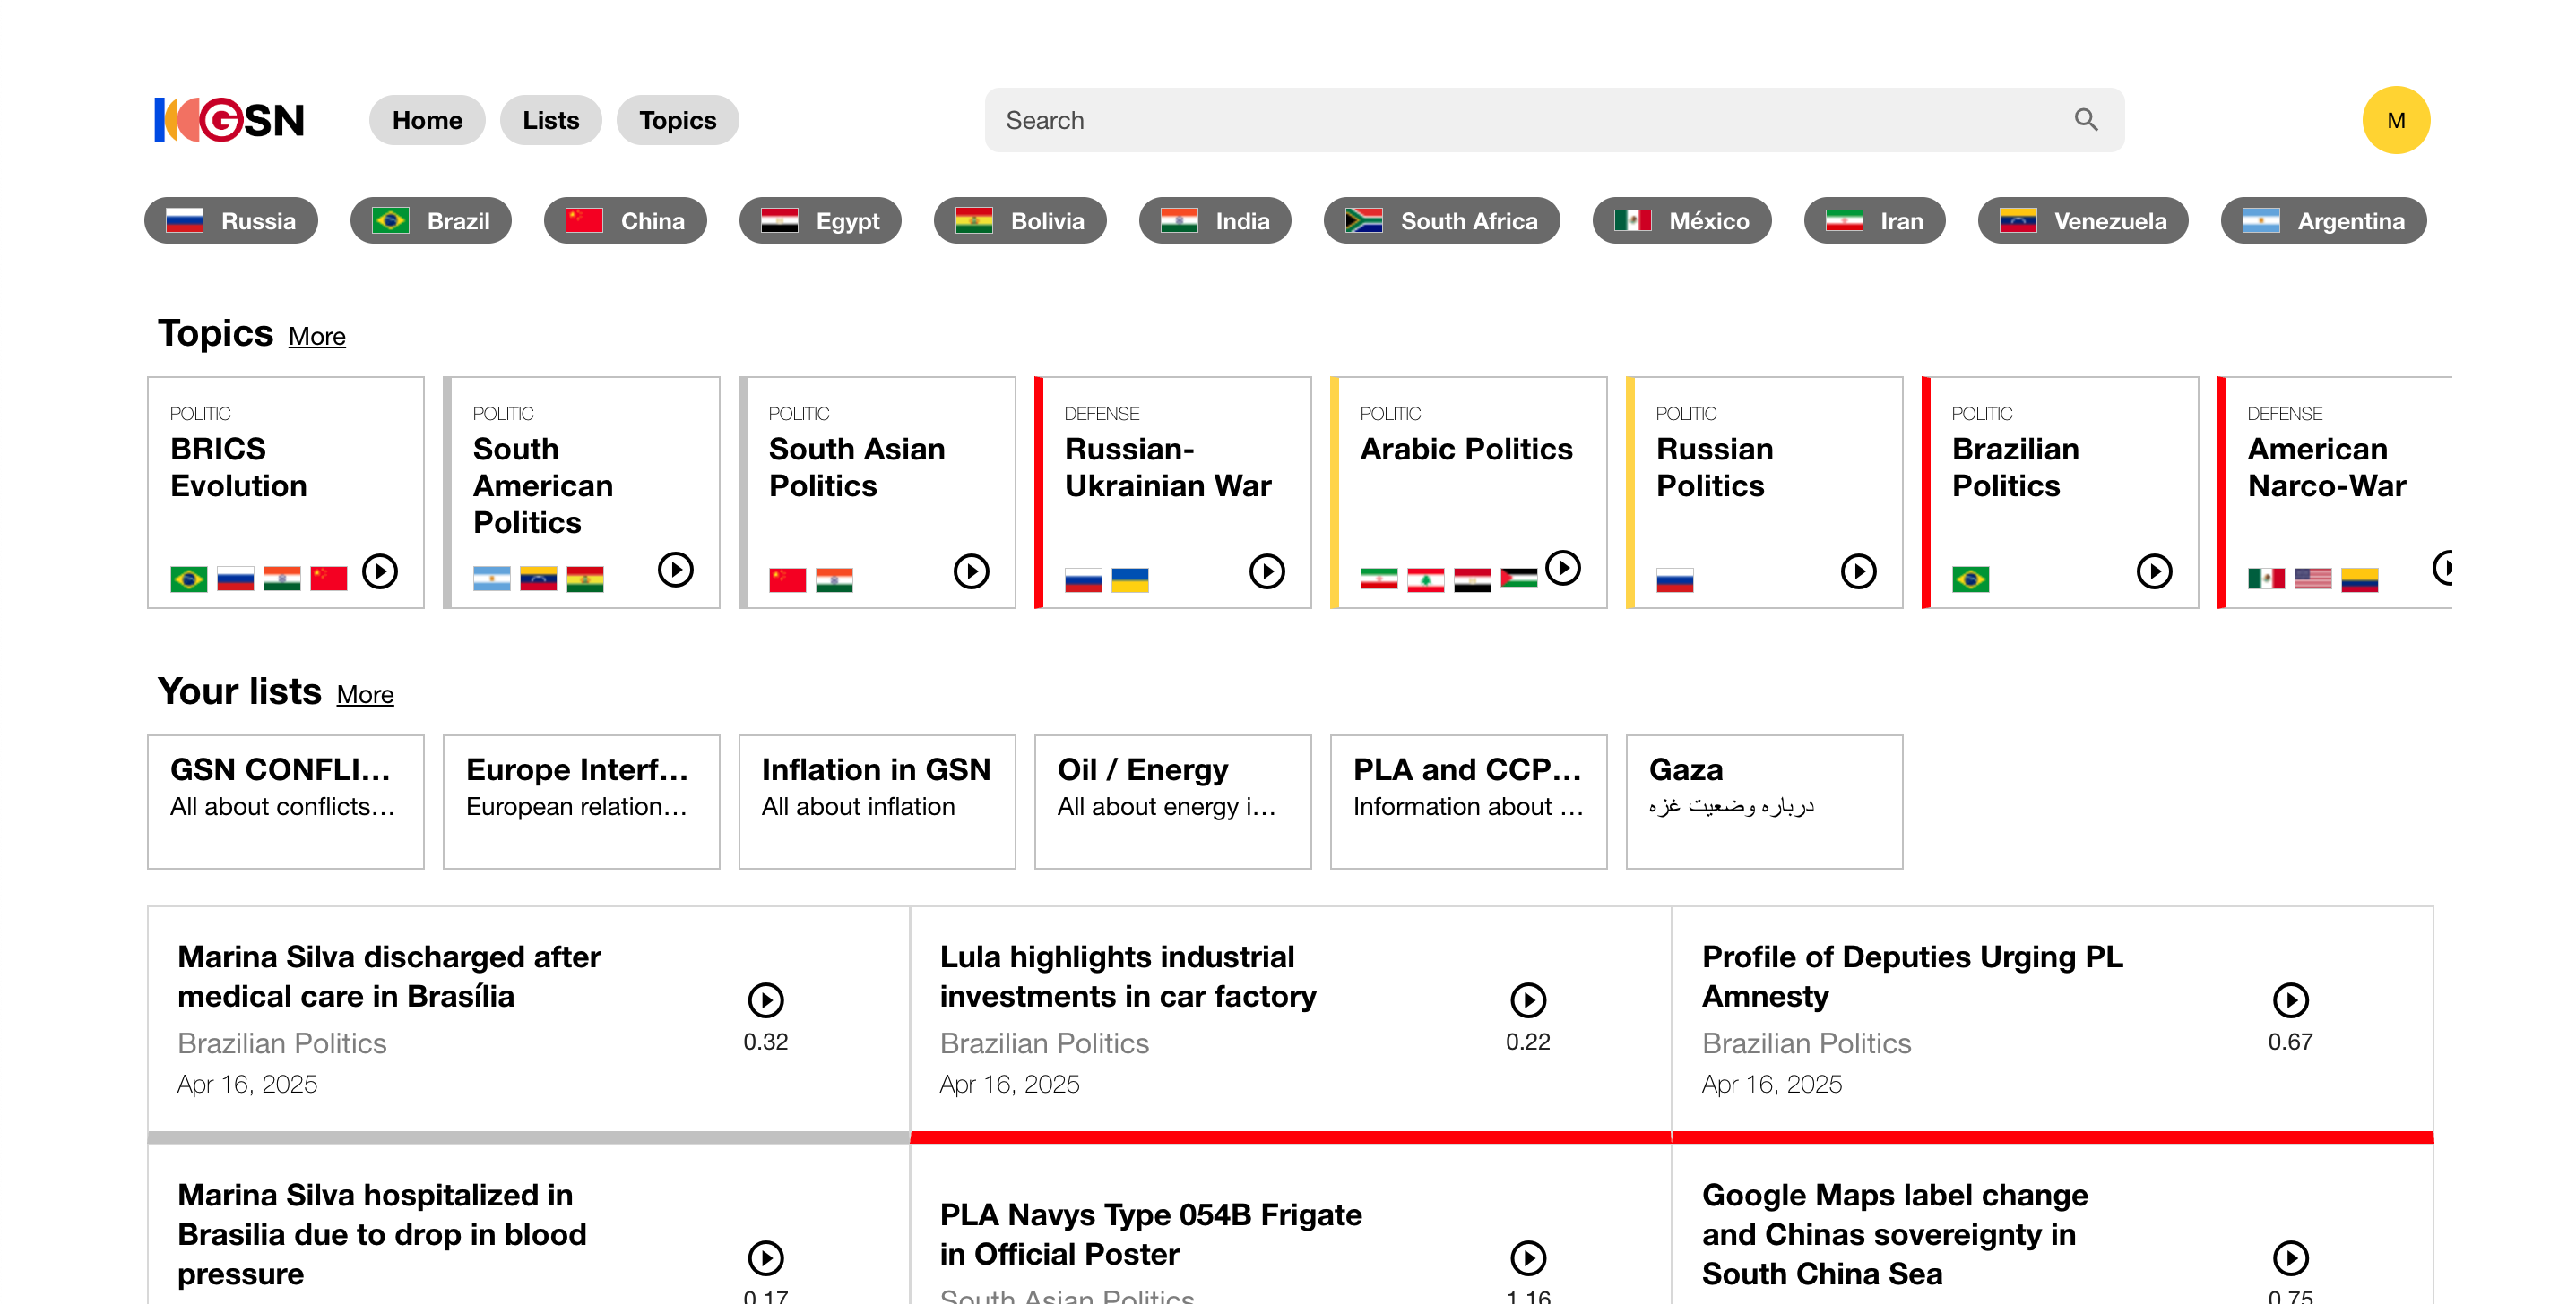Image resolution: width=2576 pixels, height=1304 pixels.
Task: Open More link beside Your lists
Action: tap(364, 694)
